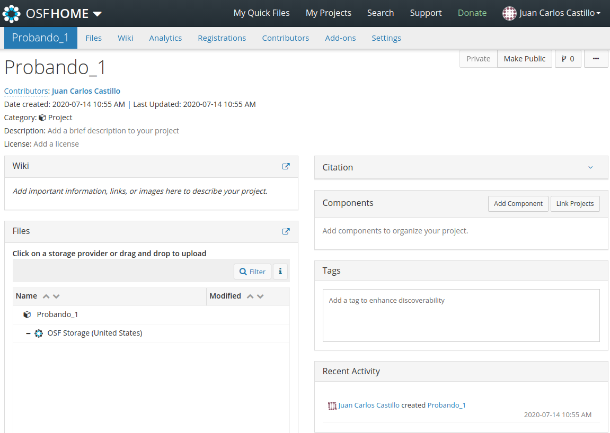Click the file browser info icon
Viewport: 610px width, 433px height.
280,272
